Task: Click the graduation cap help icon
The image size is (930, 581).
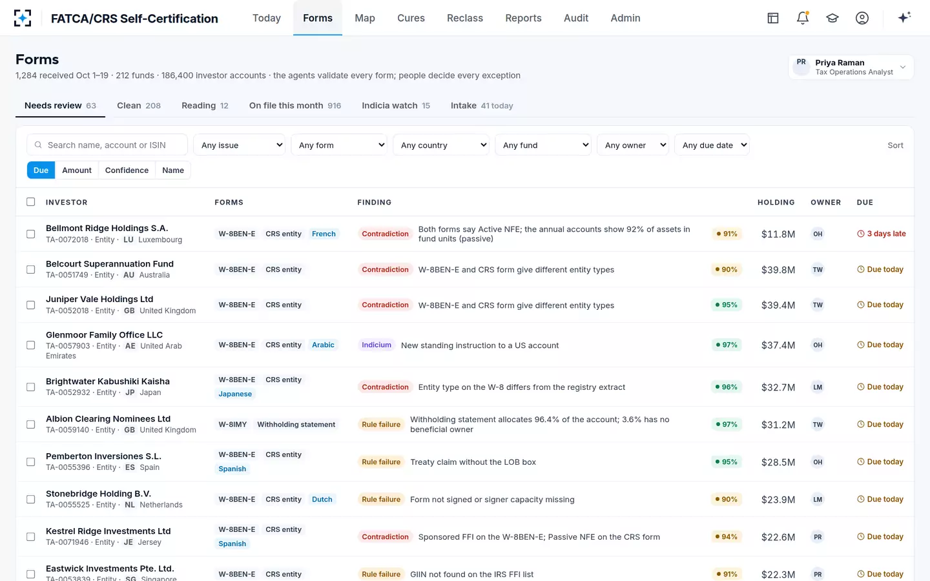Action: pyautogui.click(x=832, y=18)
